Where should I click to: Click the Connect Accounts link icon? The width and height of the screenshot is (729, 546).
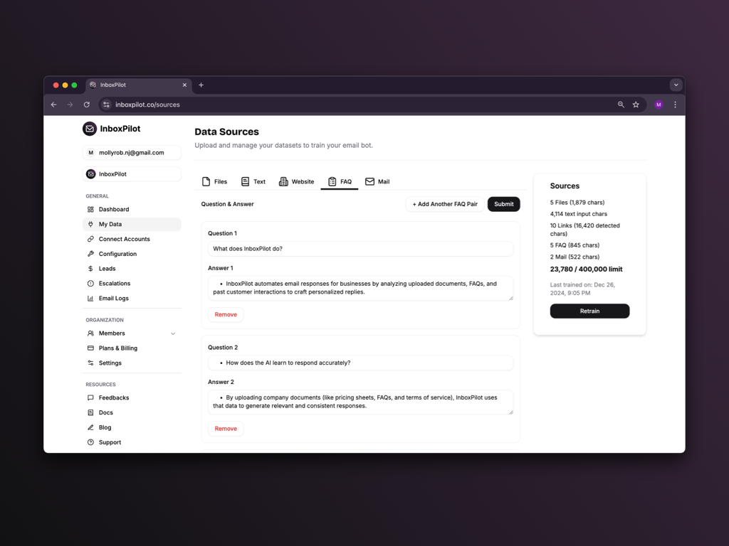click(90, 239)
